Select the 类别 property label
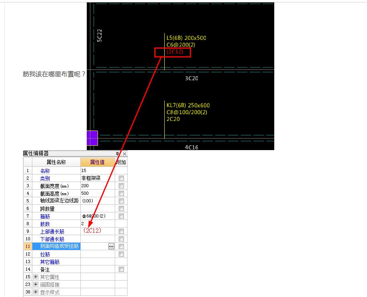Screen dimensions: 367x297 [45, 178]
